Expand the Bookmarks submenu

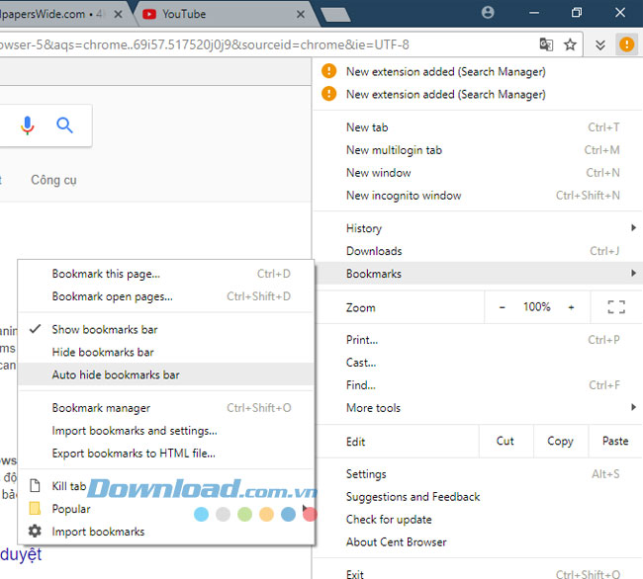point(478,274)
